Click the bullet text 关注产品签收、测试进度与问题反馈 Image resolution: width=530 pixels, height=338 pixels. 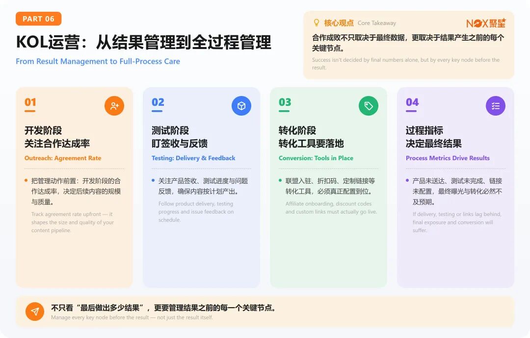click(x=203, y=186)
